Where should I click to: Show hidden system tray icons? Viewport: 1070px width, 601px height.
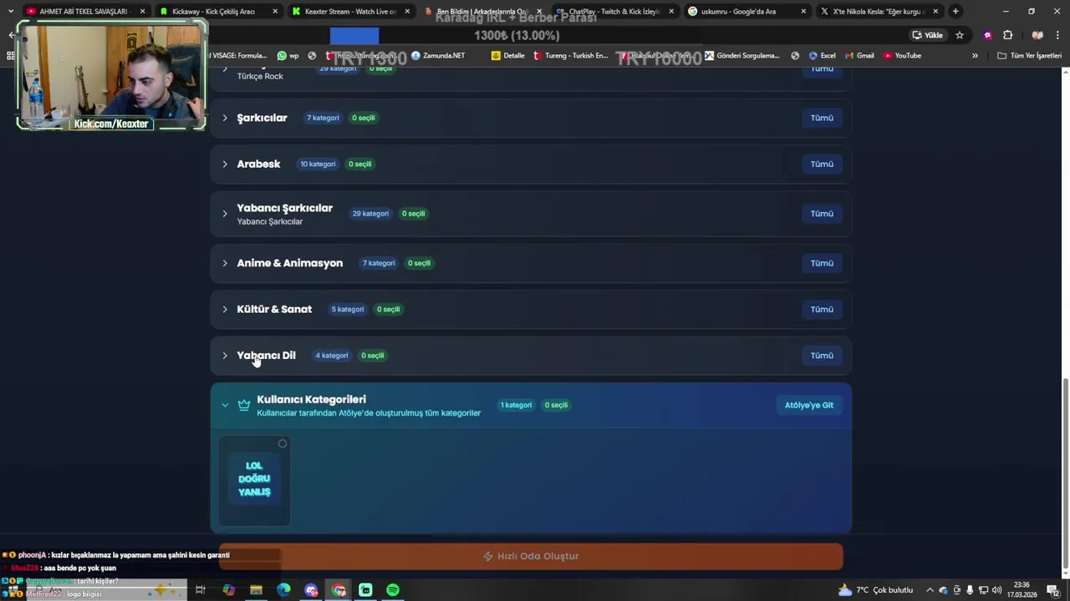[x=930, y=590]
